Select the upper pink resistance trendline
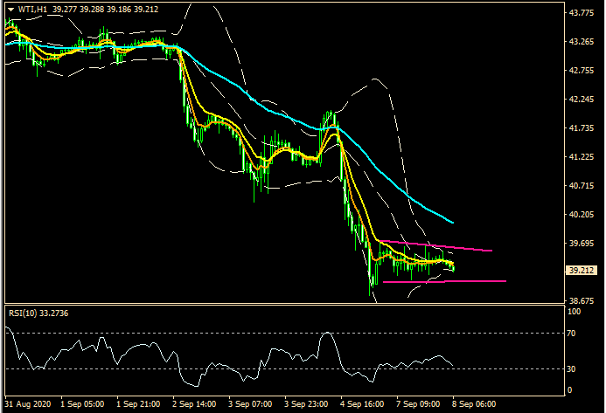Image resolution: width=606 pixels, height=413 pixels. click(437, 245)
